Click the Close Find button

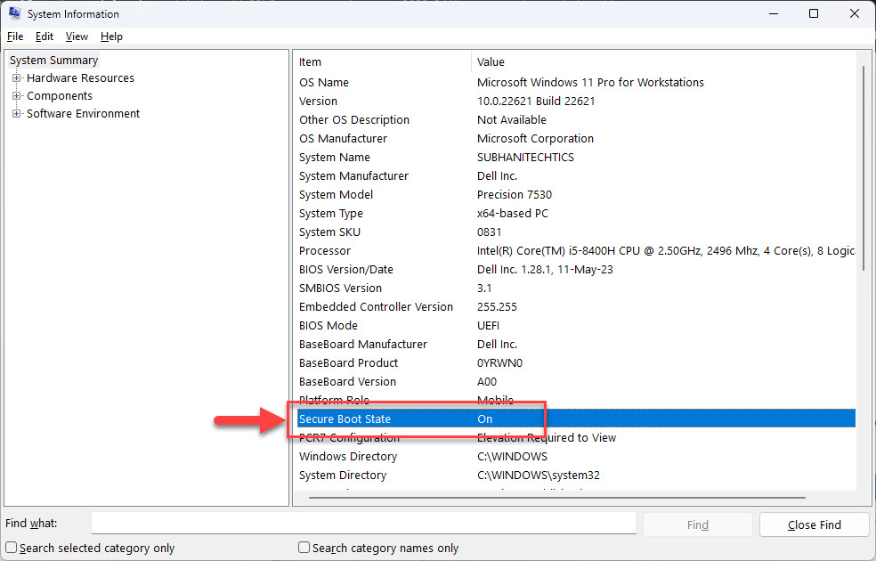click(814, 524)
